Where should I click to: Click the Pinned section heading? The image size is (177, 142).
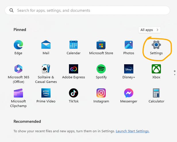pos(20,30)
